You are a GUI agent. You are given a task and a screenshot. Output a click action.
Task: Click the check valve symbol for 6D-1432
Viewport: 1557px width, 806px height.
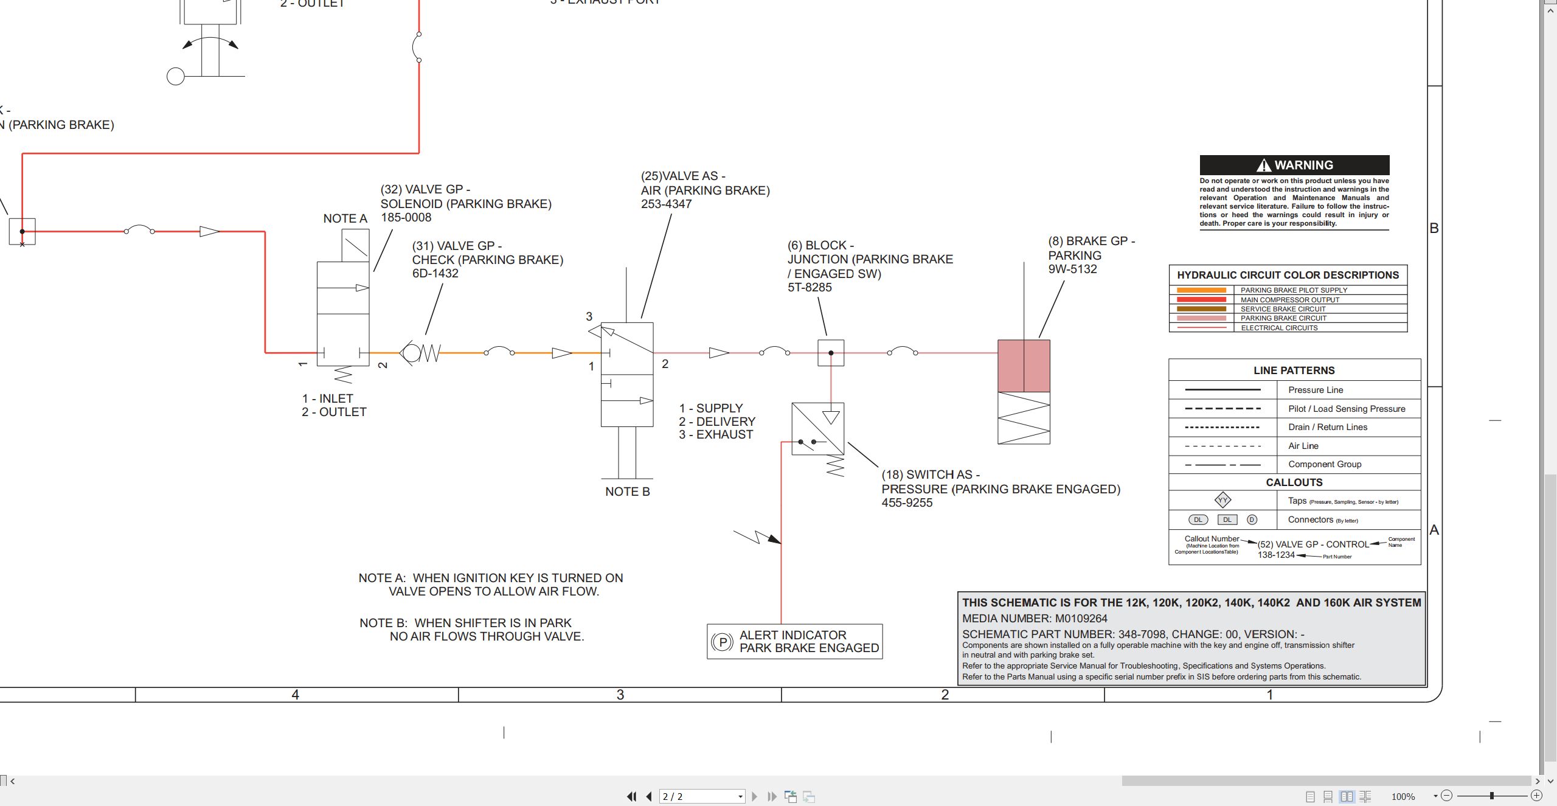tap(420, 353)
